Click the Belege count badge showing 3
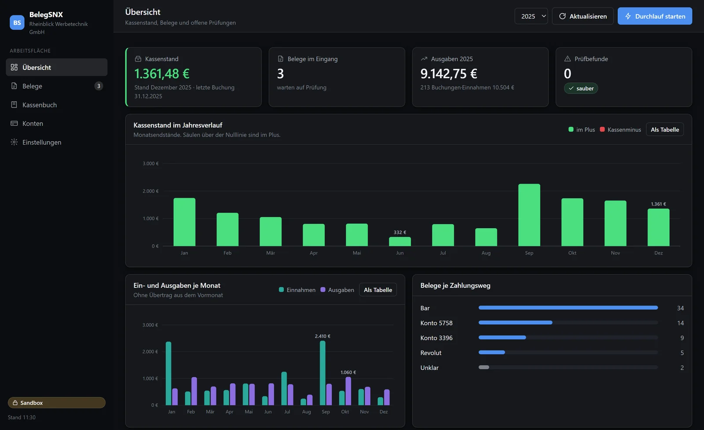 [99, 86]
